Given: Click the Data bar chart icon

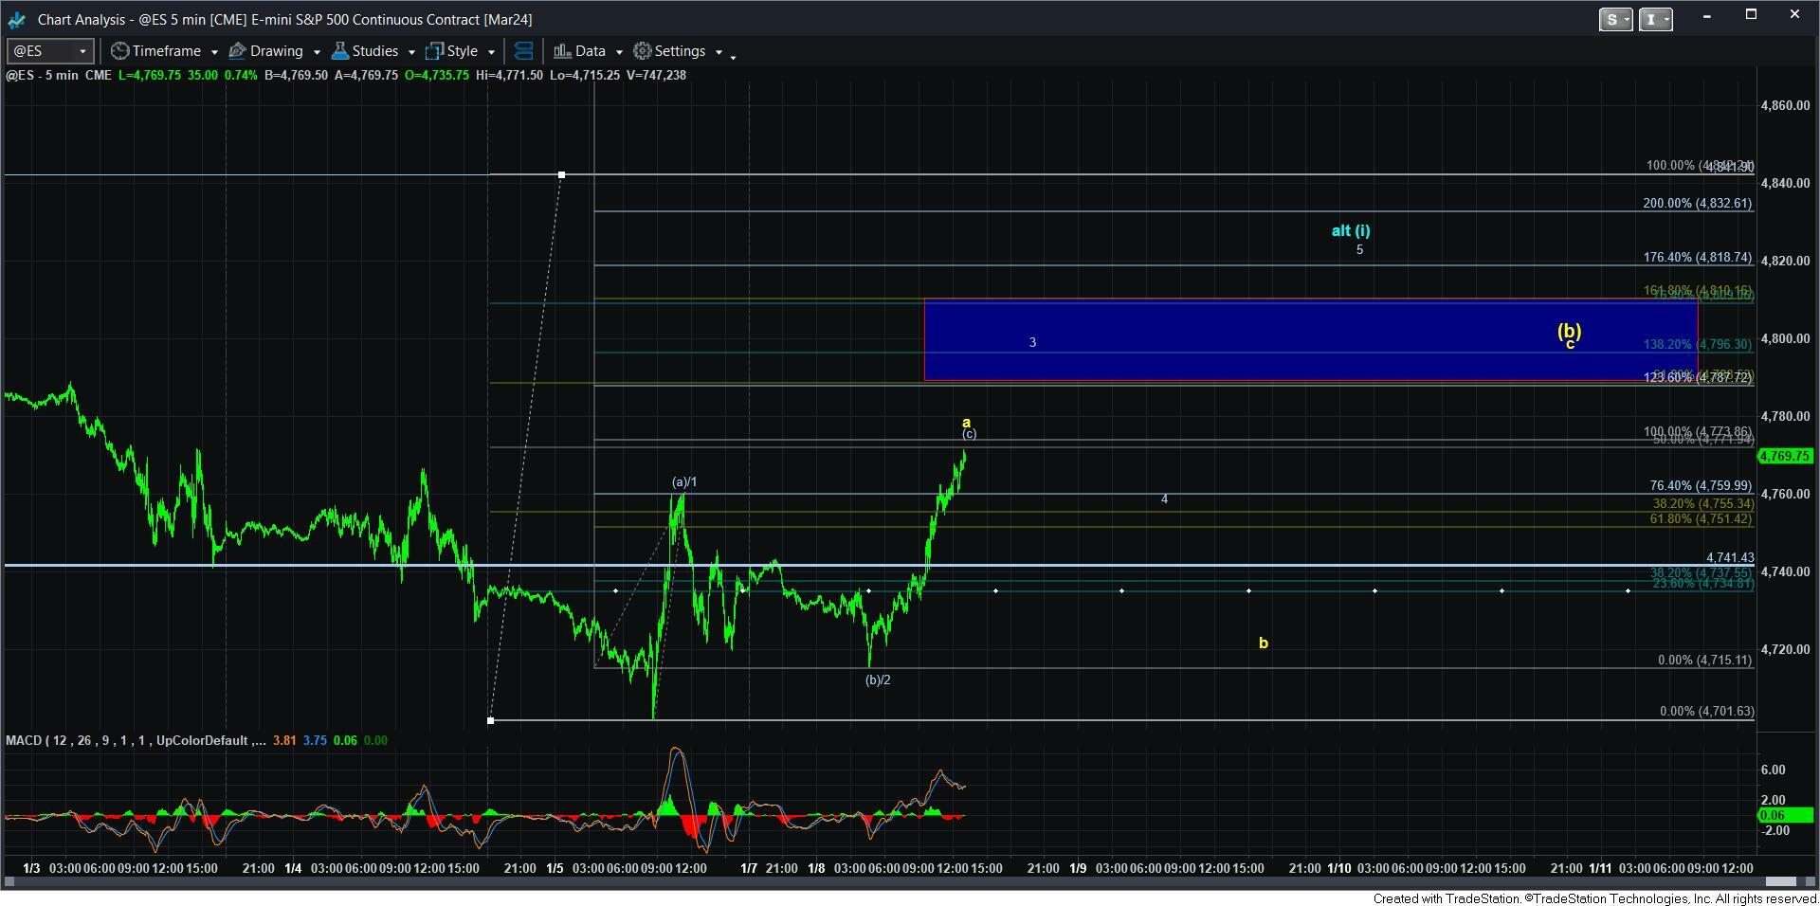Looking at the screenshot, I should tap(562, 51).
